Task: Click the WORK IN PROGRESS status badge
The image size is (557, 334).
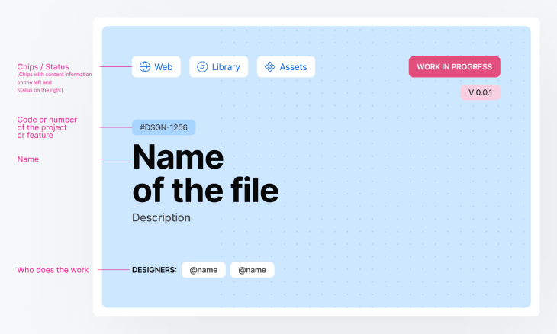Action: tap(454, 67)
